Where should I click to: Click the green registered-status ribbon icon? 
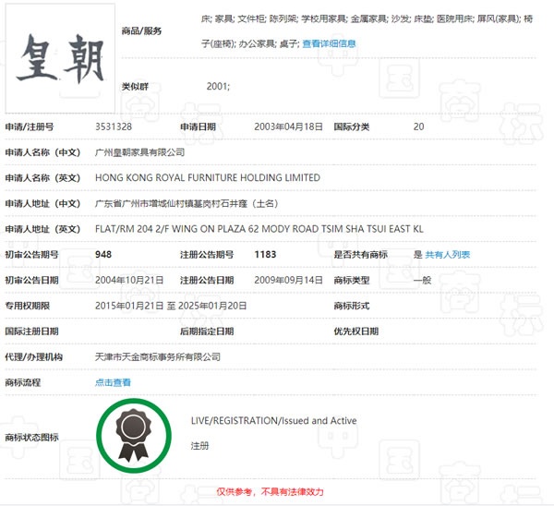134,436
